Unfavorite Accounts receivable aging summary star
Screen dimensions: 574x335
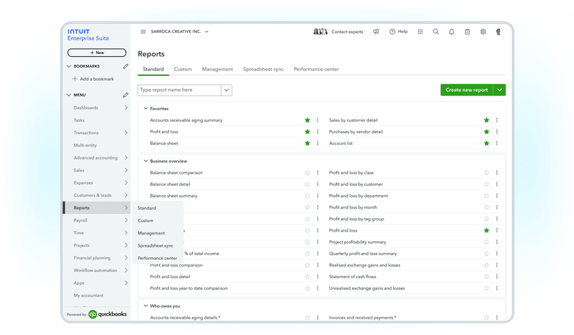[307, 120]
